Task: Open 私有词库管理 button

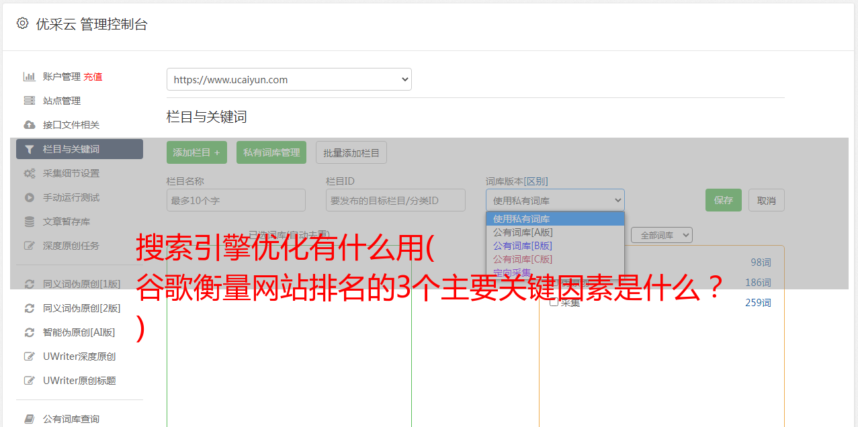Action: coord(271,152)
